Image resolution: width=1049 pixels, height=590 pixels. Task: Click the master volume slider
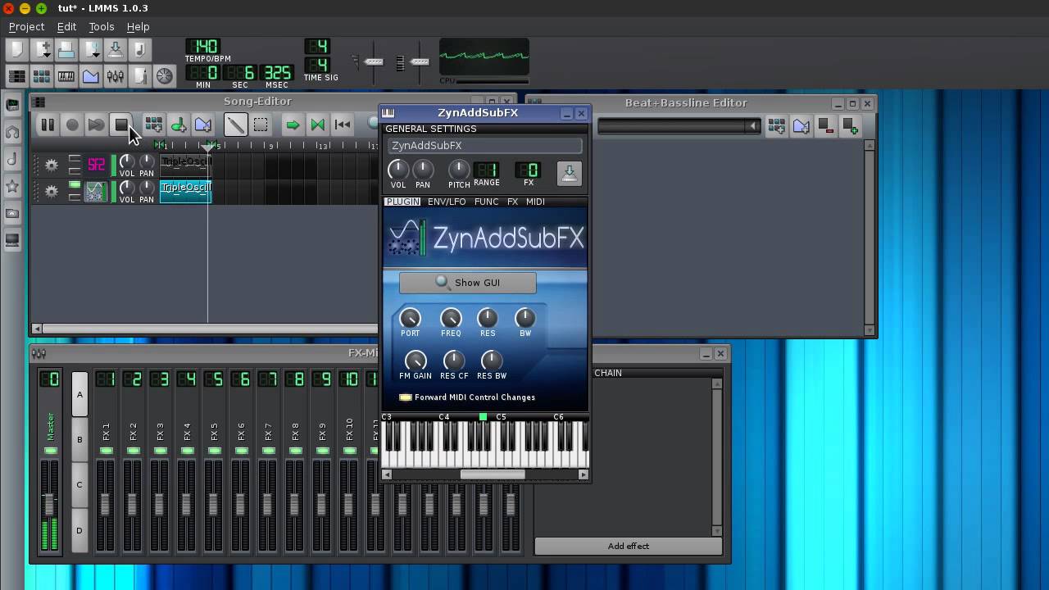(374, 61)
